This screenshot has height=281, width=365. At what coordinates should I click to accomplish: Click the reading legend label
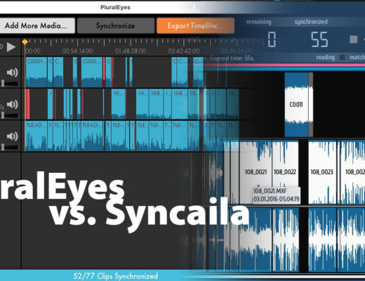tap(325, 58)
